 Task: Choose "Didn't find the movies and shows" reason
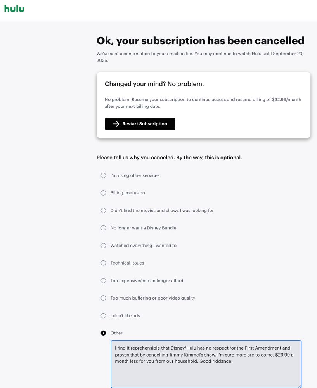103,210
